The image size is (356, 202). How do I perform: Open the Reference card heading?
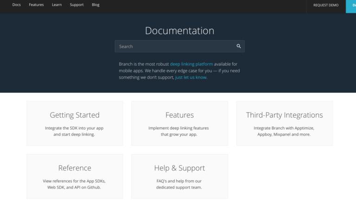pyautogui.click(x=75, y=168)
